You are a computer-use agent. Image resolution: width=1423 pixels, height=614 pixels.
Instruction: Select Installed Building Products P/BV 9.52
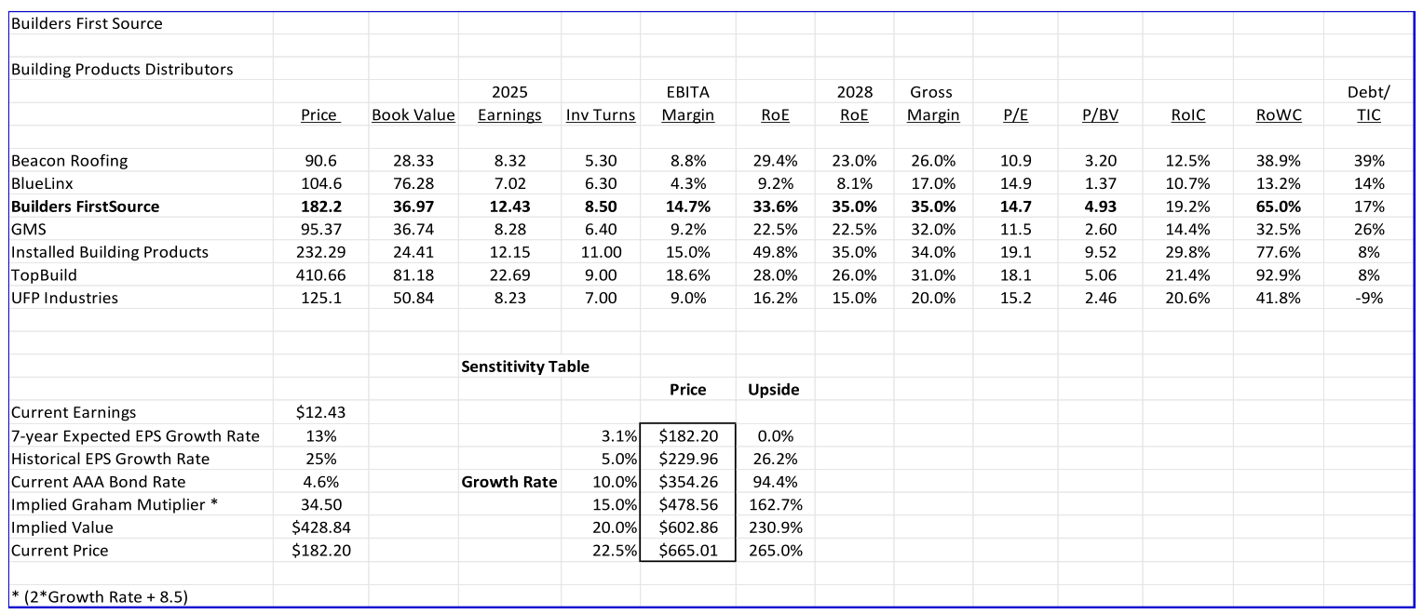[1099, 252]
